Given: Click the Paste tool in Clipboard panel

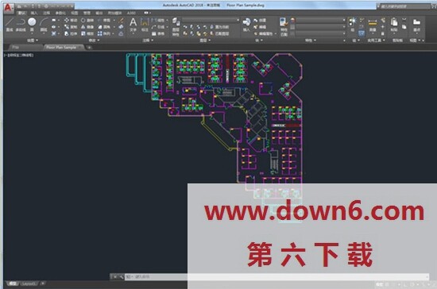Looking at the screenshot, I should click(x=394, y=25).
